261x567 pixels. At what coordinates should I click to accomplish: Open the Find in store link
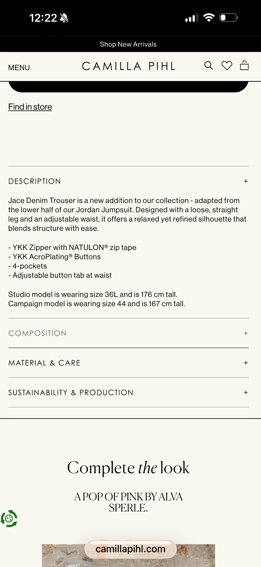(30, 107)
